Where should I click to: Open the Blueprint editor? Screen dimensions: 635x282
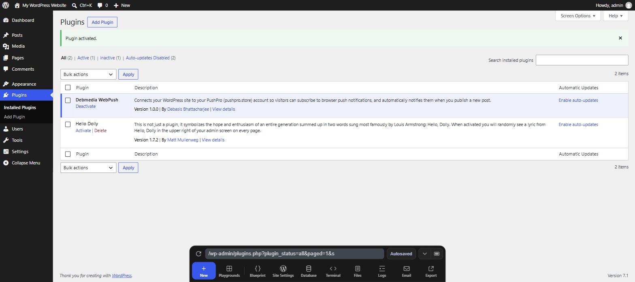click(258, 271)
